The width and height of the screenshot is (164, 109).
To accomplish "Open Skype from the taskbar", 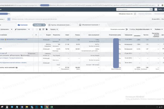I will pos(42,107).
